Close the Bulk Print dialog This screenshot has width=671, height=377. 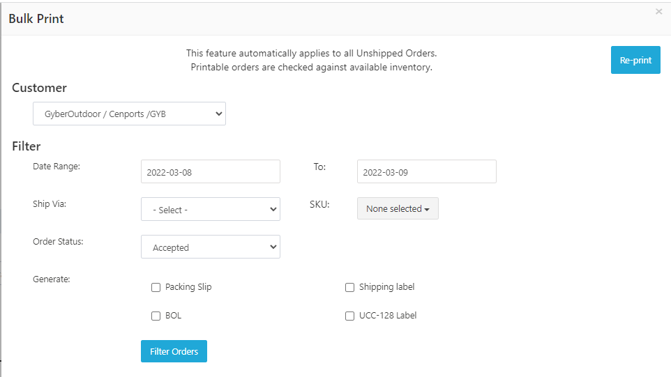click(x=658, y=12)
